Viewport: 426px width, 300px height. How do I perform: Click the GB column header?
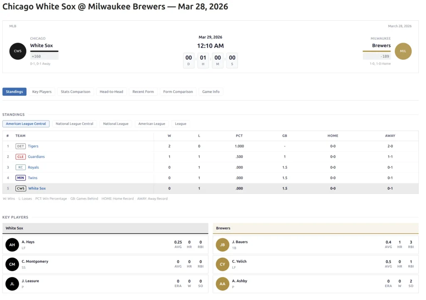click(285, 135)
